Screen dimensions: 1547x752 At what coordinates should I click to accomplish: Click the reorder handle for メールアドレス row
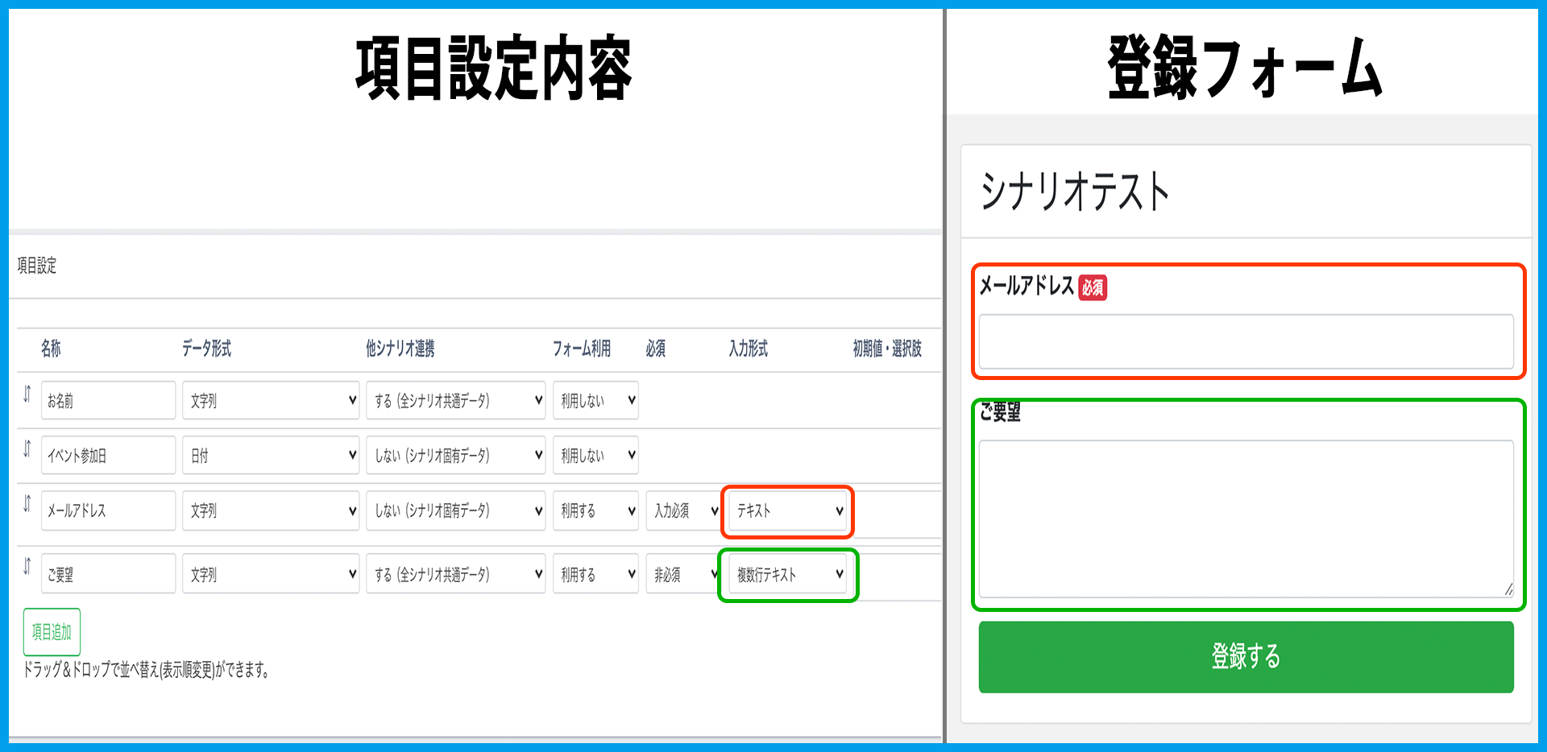click(27, 504)
